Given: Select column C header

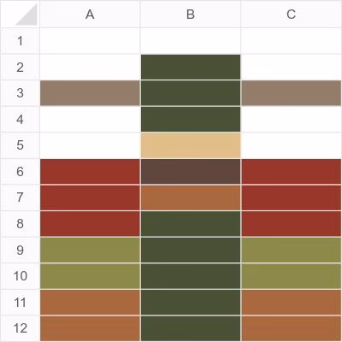Looking at the screenshot, I should pyautogui.click(x=291, y=15).
